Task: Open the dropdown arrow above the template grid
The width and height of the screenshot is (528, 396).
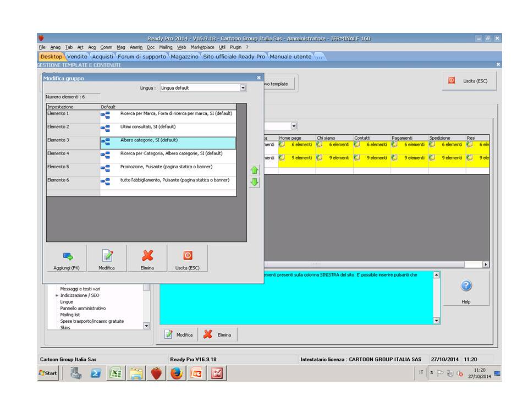Action: tap(294, 126)
